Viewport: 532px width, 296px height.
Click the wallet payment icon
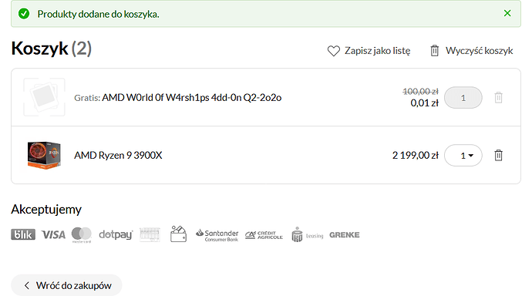click(178, 234)
